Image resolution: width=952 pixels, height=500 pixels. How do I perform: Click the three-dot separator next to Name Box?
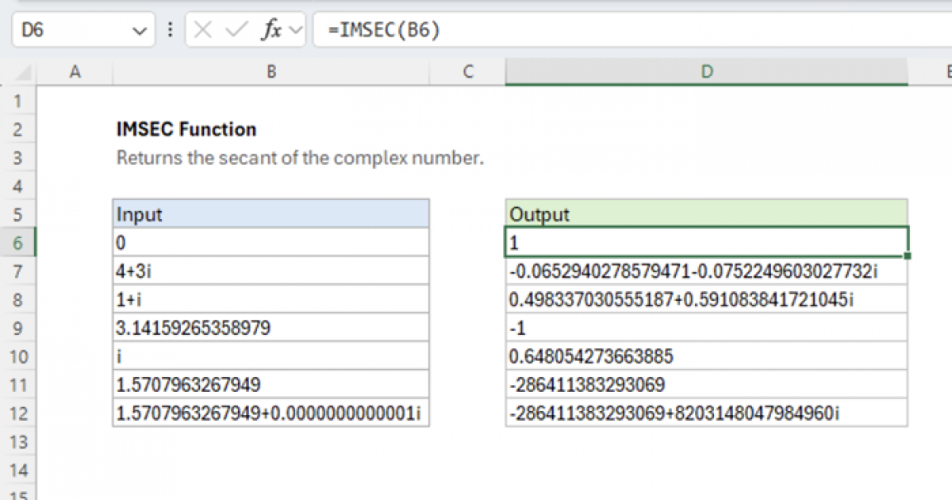[171, 30]
